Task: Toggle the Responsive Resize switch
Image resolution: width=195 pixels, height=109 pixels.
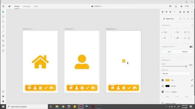Action: 191,47
